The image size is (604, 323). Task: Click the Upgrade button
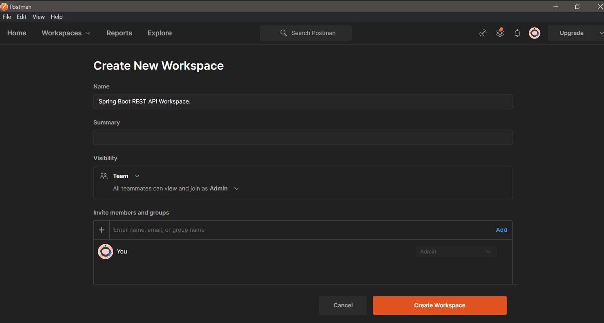[x=571, y=33]
